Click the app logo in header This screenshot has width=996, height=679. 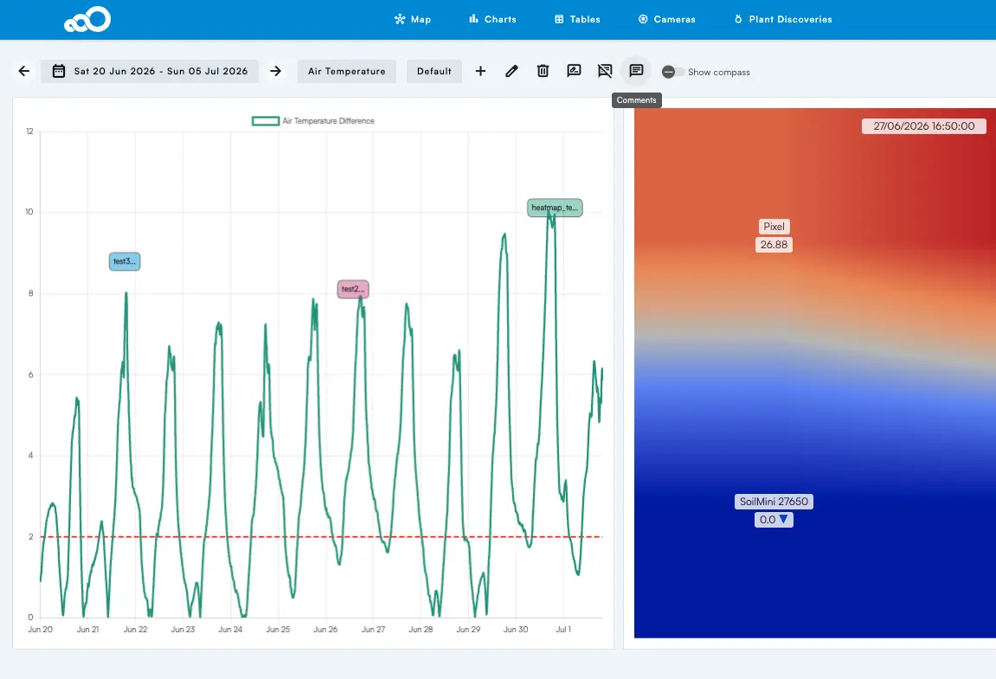click(x=87, y=20)
